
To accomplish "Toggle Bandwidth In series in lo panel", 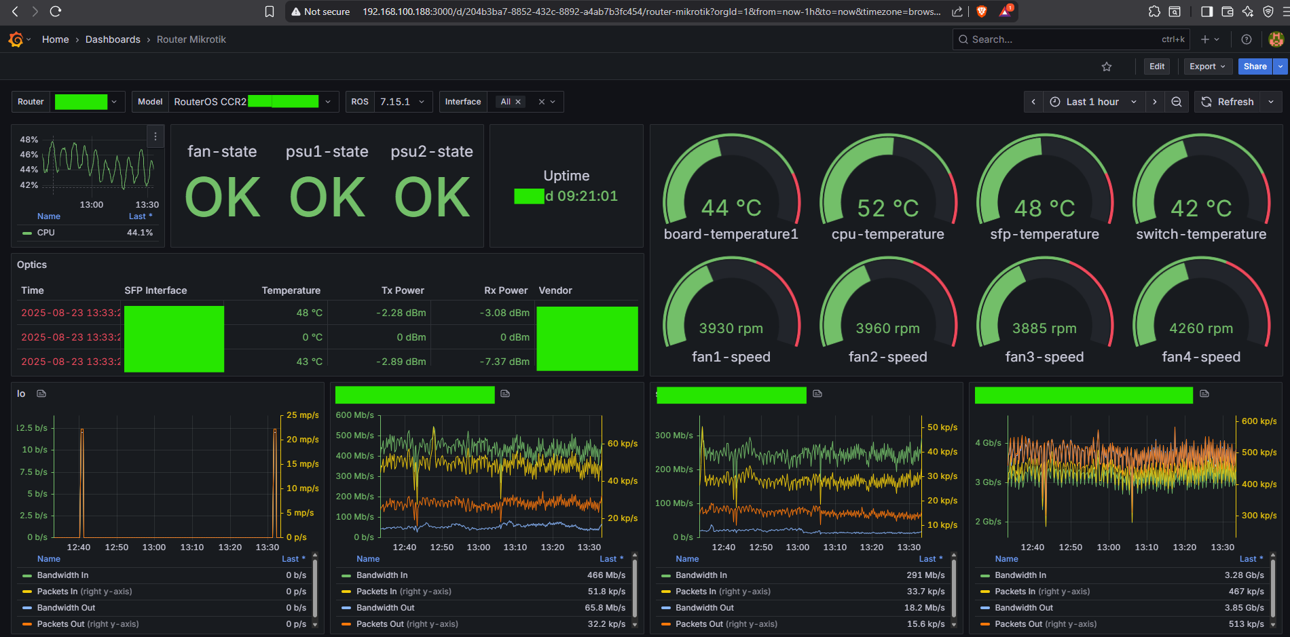I will pyautogui.click(x=62, y=575).
